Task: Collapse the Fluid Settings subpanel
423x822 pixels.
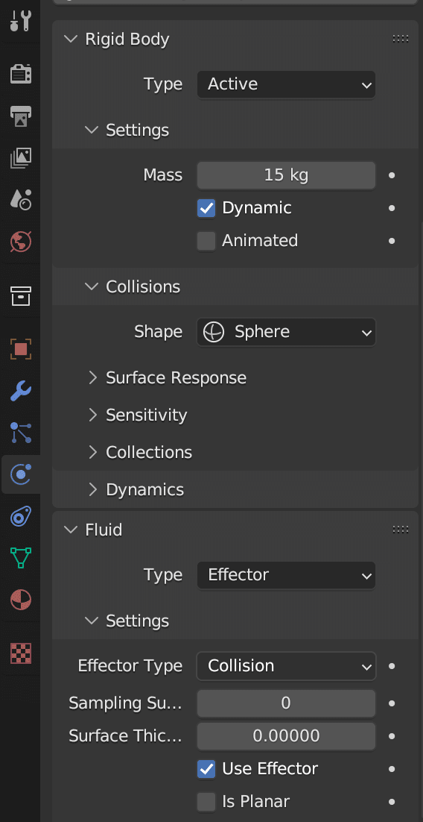Action: click(x=92, y=621)
